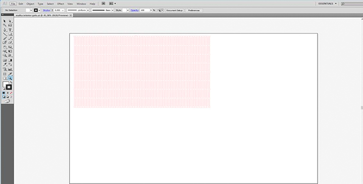The image size is (363, 184).
Task: Close the document tab
Action: (71, 15)
